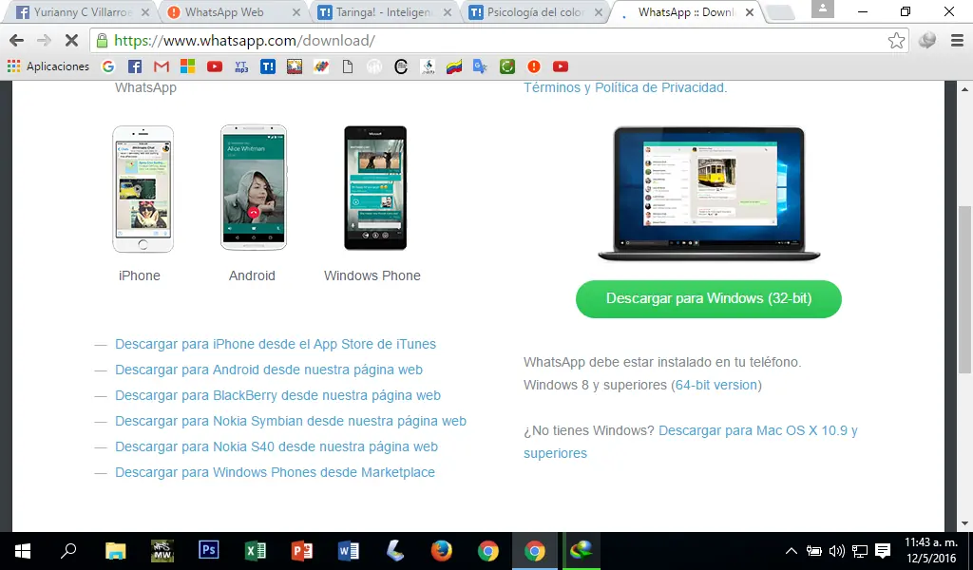Open PowerPoint from the taskbar

(x=301, y=551)
